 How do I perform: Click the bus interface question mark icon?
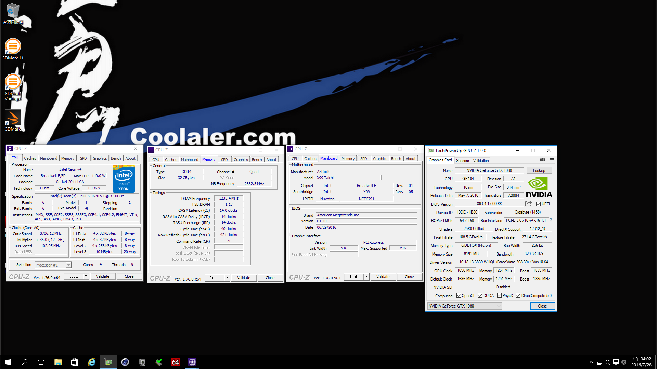tap(551, 220)
